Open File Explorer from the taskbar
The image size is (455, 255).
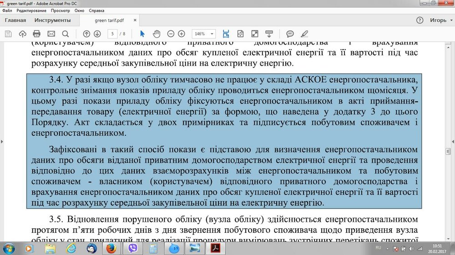coord(50,249)
